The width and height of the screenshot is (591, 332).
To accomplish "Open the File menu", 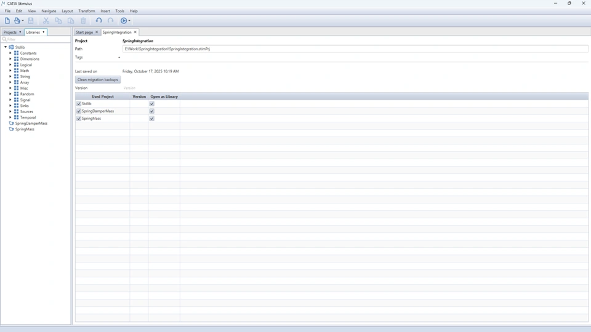I will click(7, 11).
